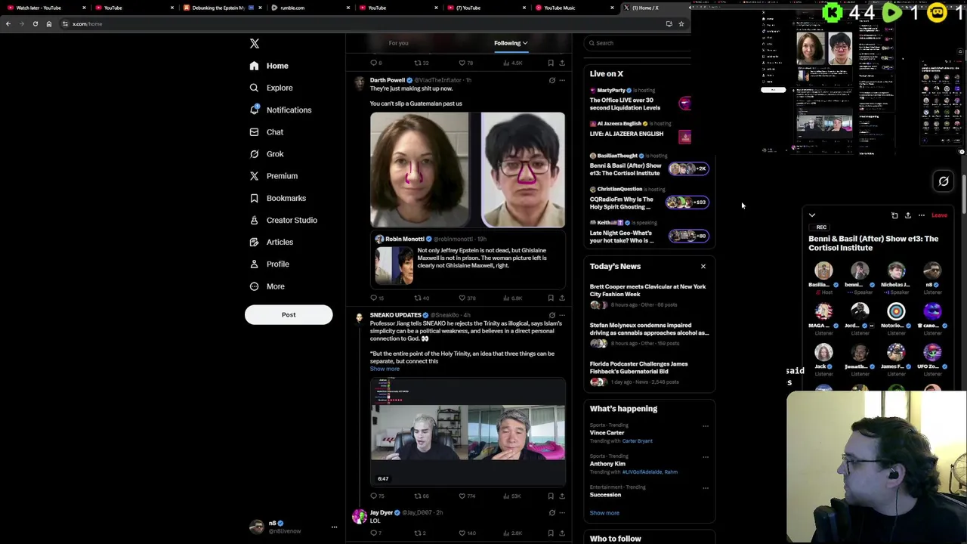Click the Search field on X
Viewport: 967px width, 544px height.
click(638, 43)
